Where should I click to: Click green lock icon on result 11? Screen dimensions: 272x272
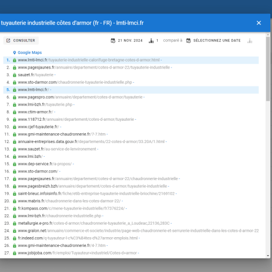tap(15, 134)
